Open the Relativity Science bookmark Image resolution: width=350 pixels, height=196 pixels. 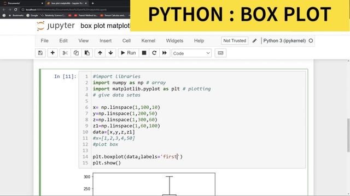(53, 15)
